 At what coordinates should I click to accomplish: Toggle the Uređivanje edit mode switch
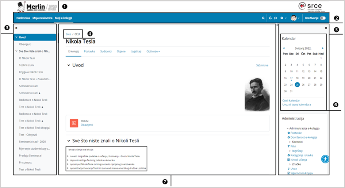click(322, 18)
